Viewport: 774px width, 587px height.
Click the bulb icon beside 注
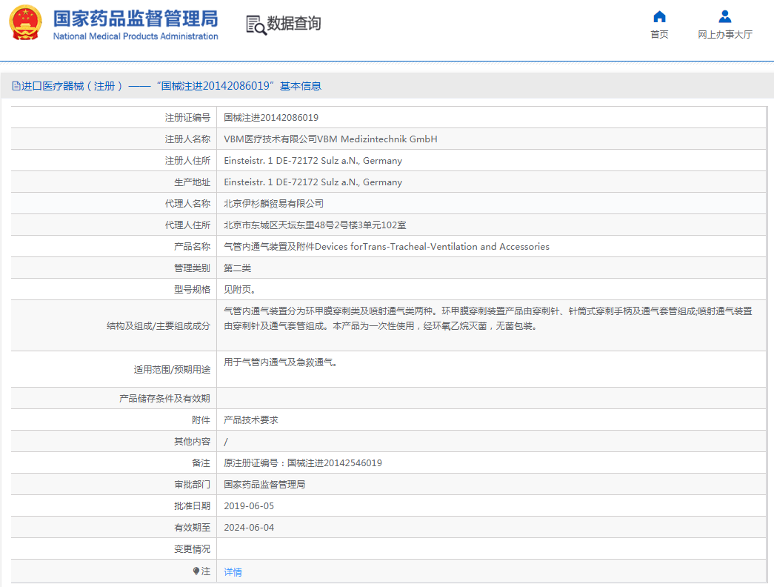(x=196, y=571)
